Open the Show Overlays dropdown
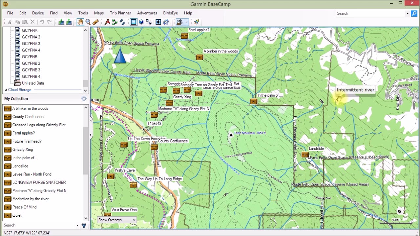Image resolution: width=420 pixels, height=236 pixels. click(116, 220)
